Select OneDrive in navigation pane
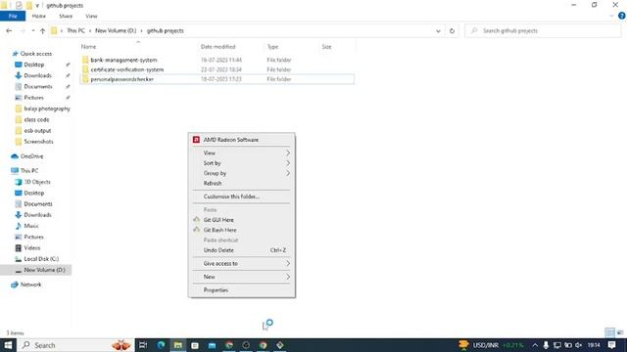The width and height of the screenshot is (627, 352). 31,156
